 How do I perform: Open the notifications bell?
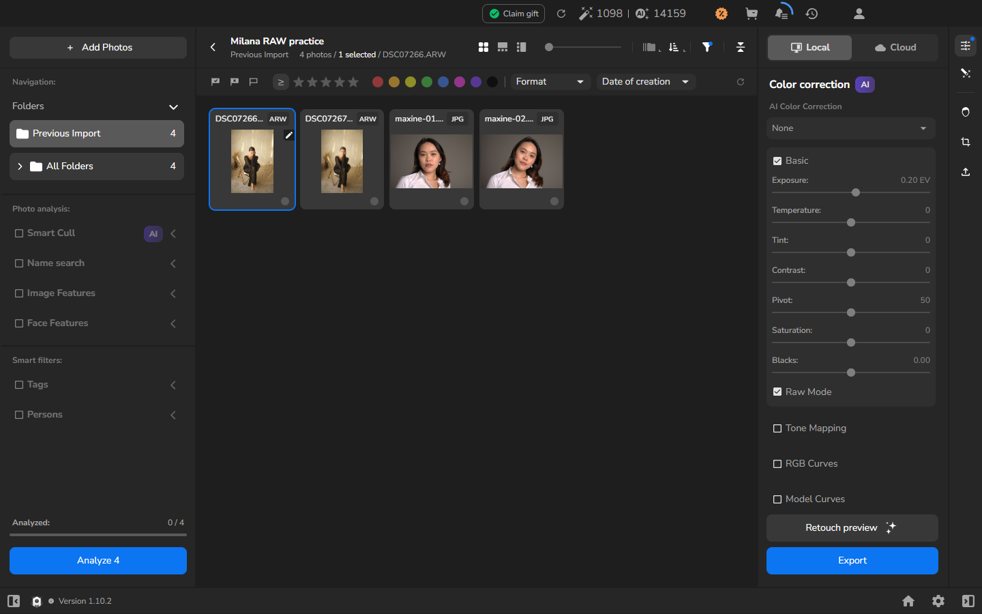782,14
